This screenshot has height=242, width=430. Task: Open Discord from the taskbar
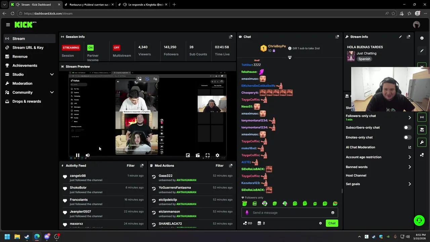(x=47, y=237)
